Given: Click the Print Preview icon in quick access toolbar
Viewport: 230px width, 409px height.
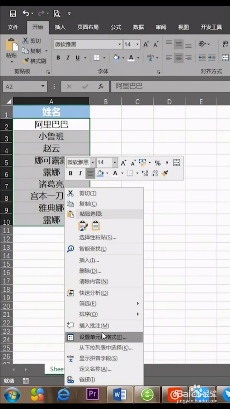Looking at the screenshot, I should [57, 13].
